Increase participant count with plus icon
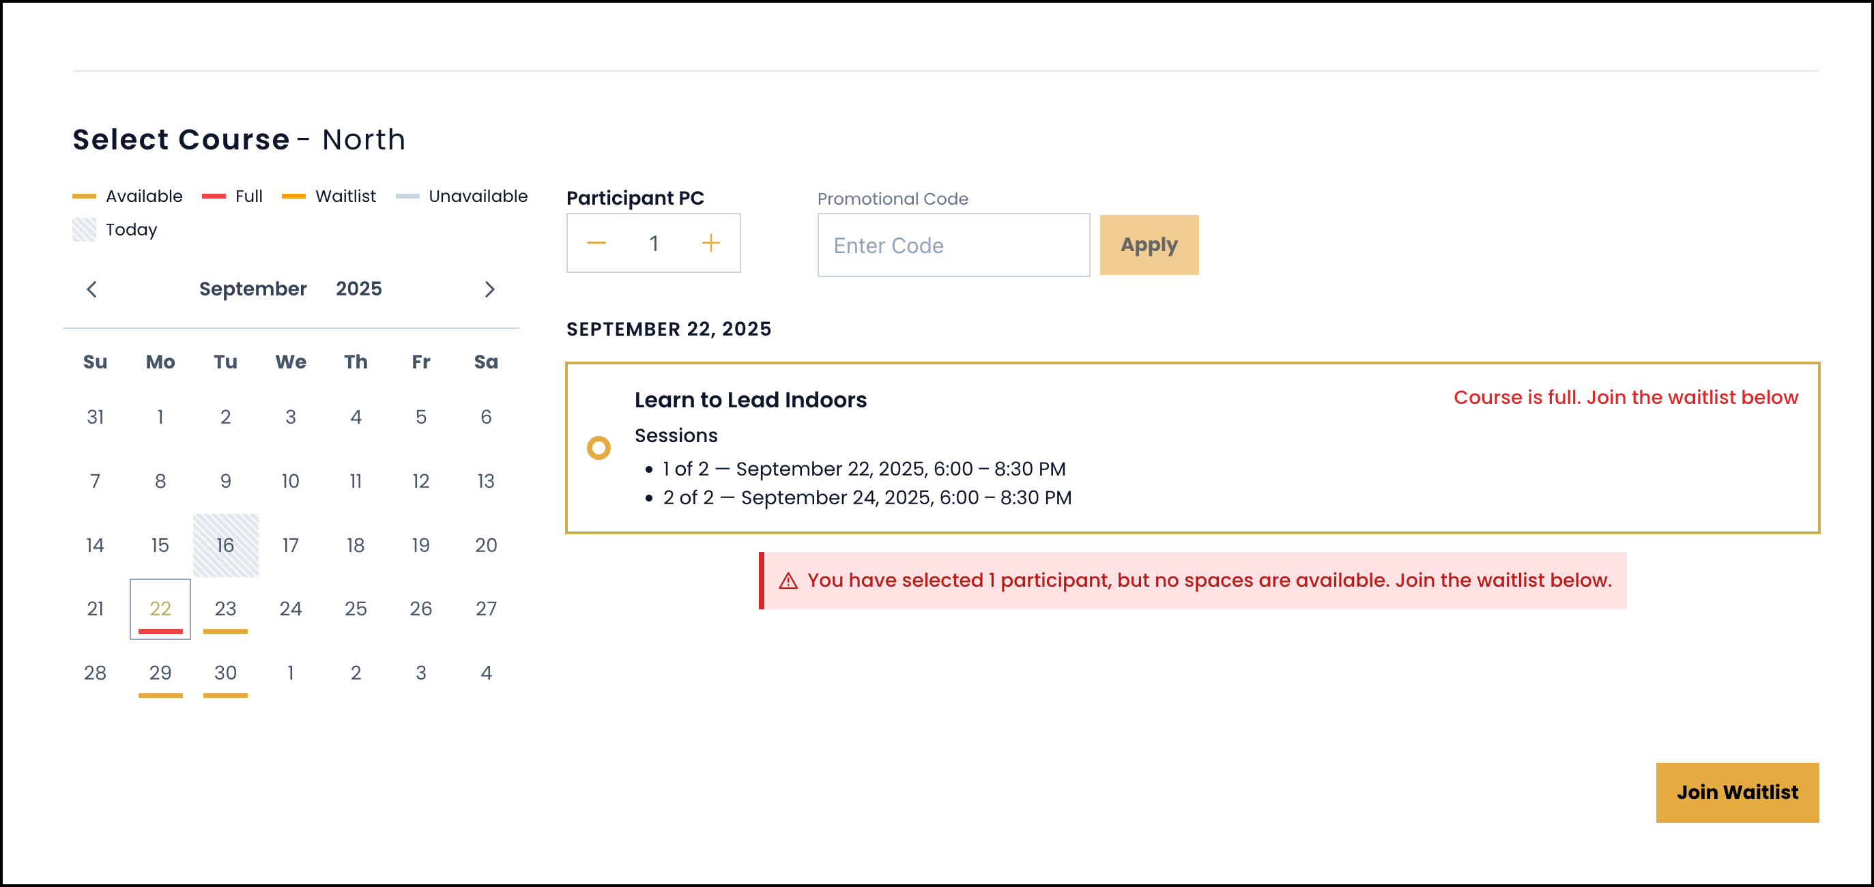The image size is (1874, 887). tap(710, 243)
